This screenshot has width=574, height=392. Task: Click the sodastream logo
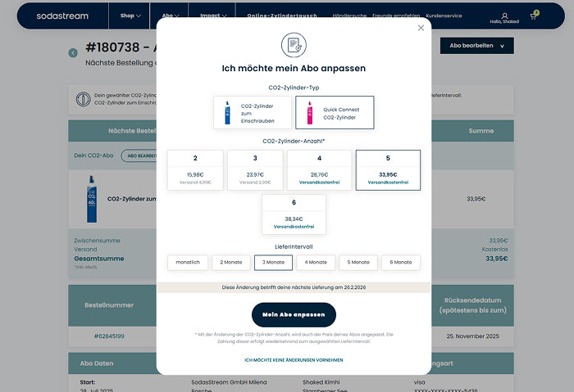tap(64, 16)
